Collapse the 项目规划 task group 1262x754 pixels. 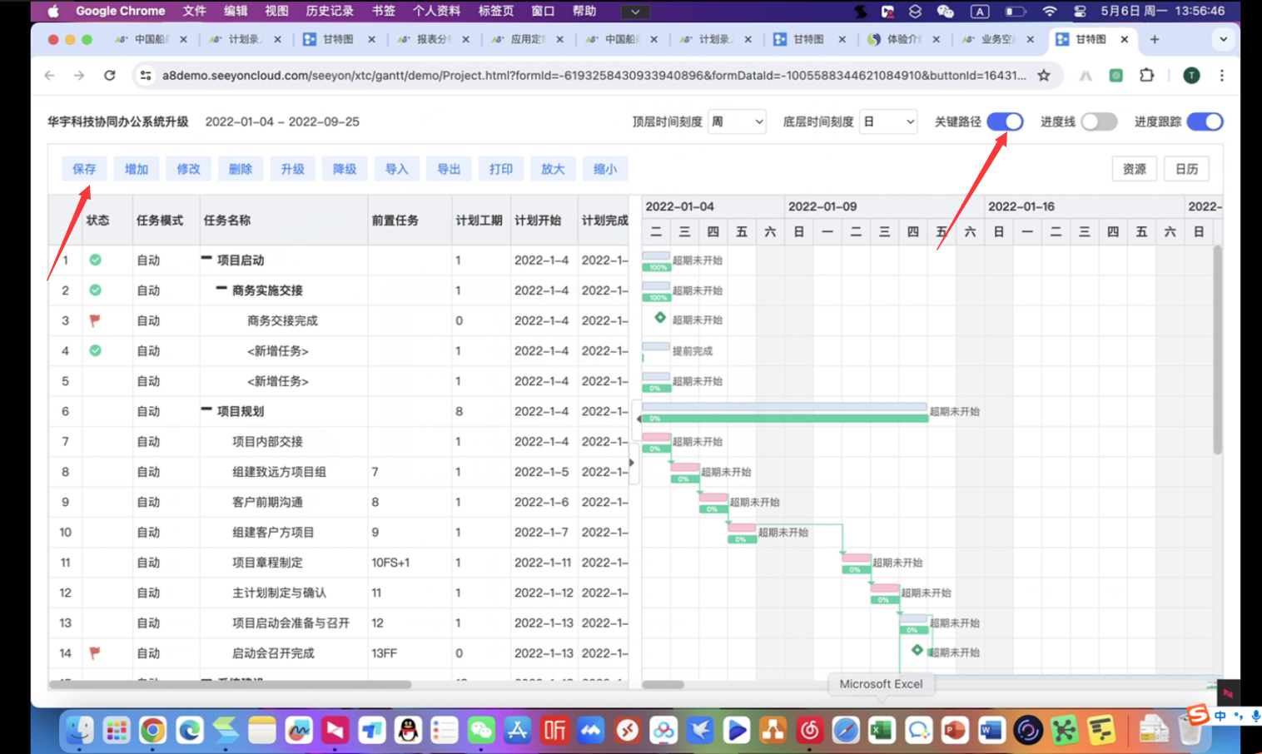206,410
